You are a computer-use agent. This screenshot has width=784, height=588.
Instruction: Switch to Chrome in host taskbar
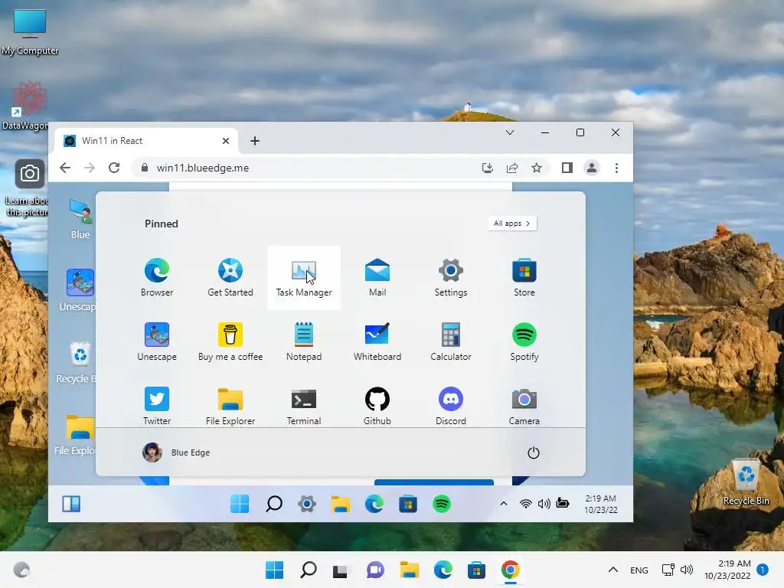(x=510, y=570)
